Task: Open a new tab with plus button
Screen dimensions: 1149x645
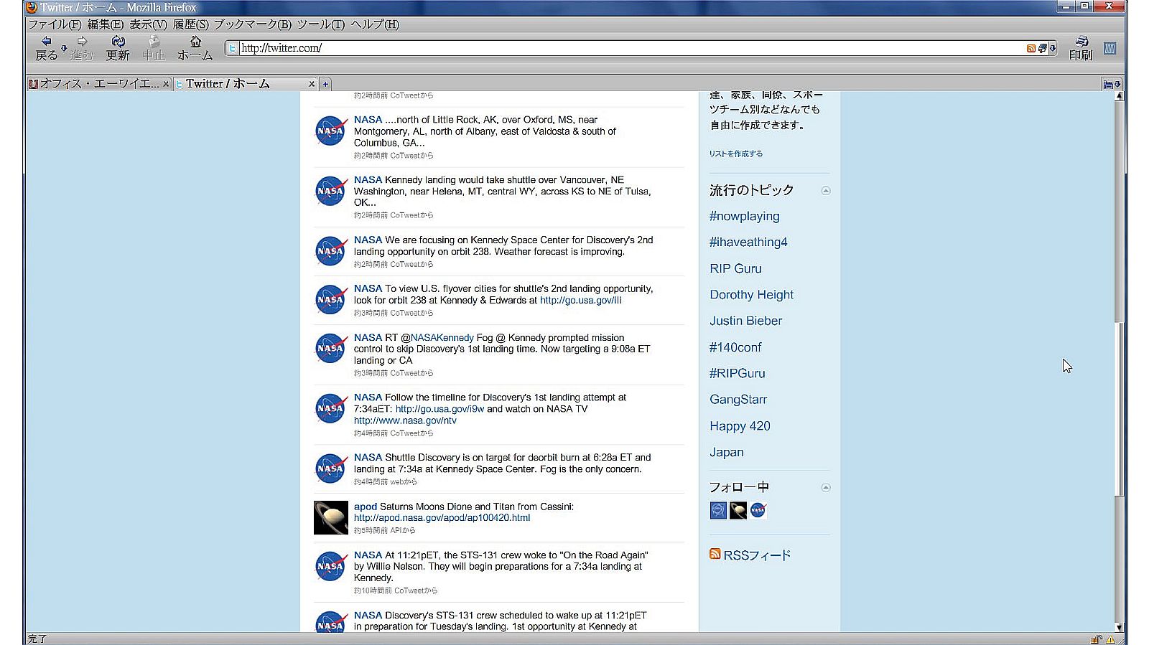Action: (x=325, y=84)
